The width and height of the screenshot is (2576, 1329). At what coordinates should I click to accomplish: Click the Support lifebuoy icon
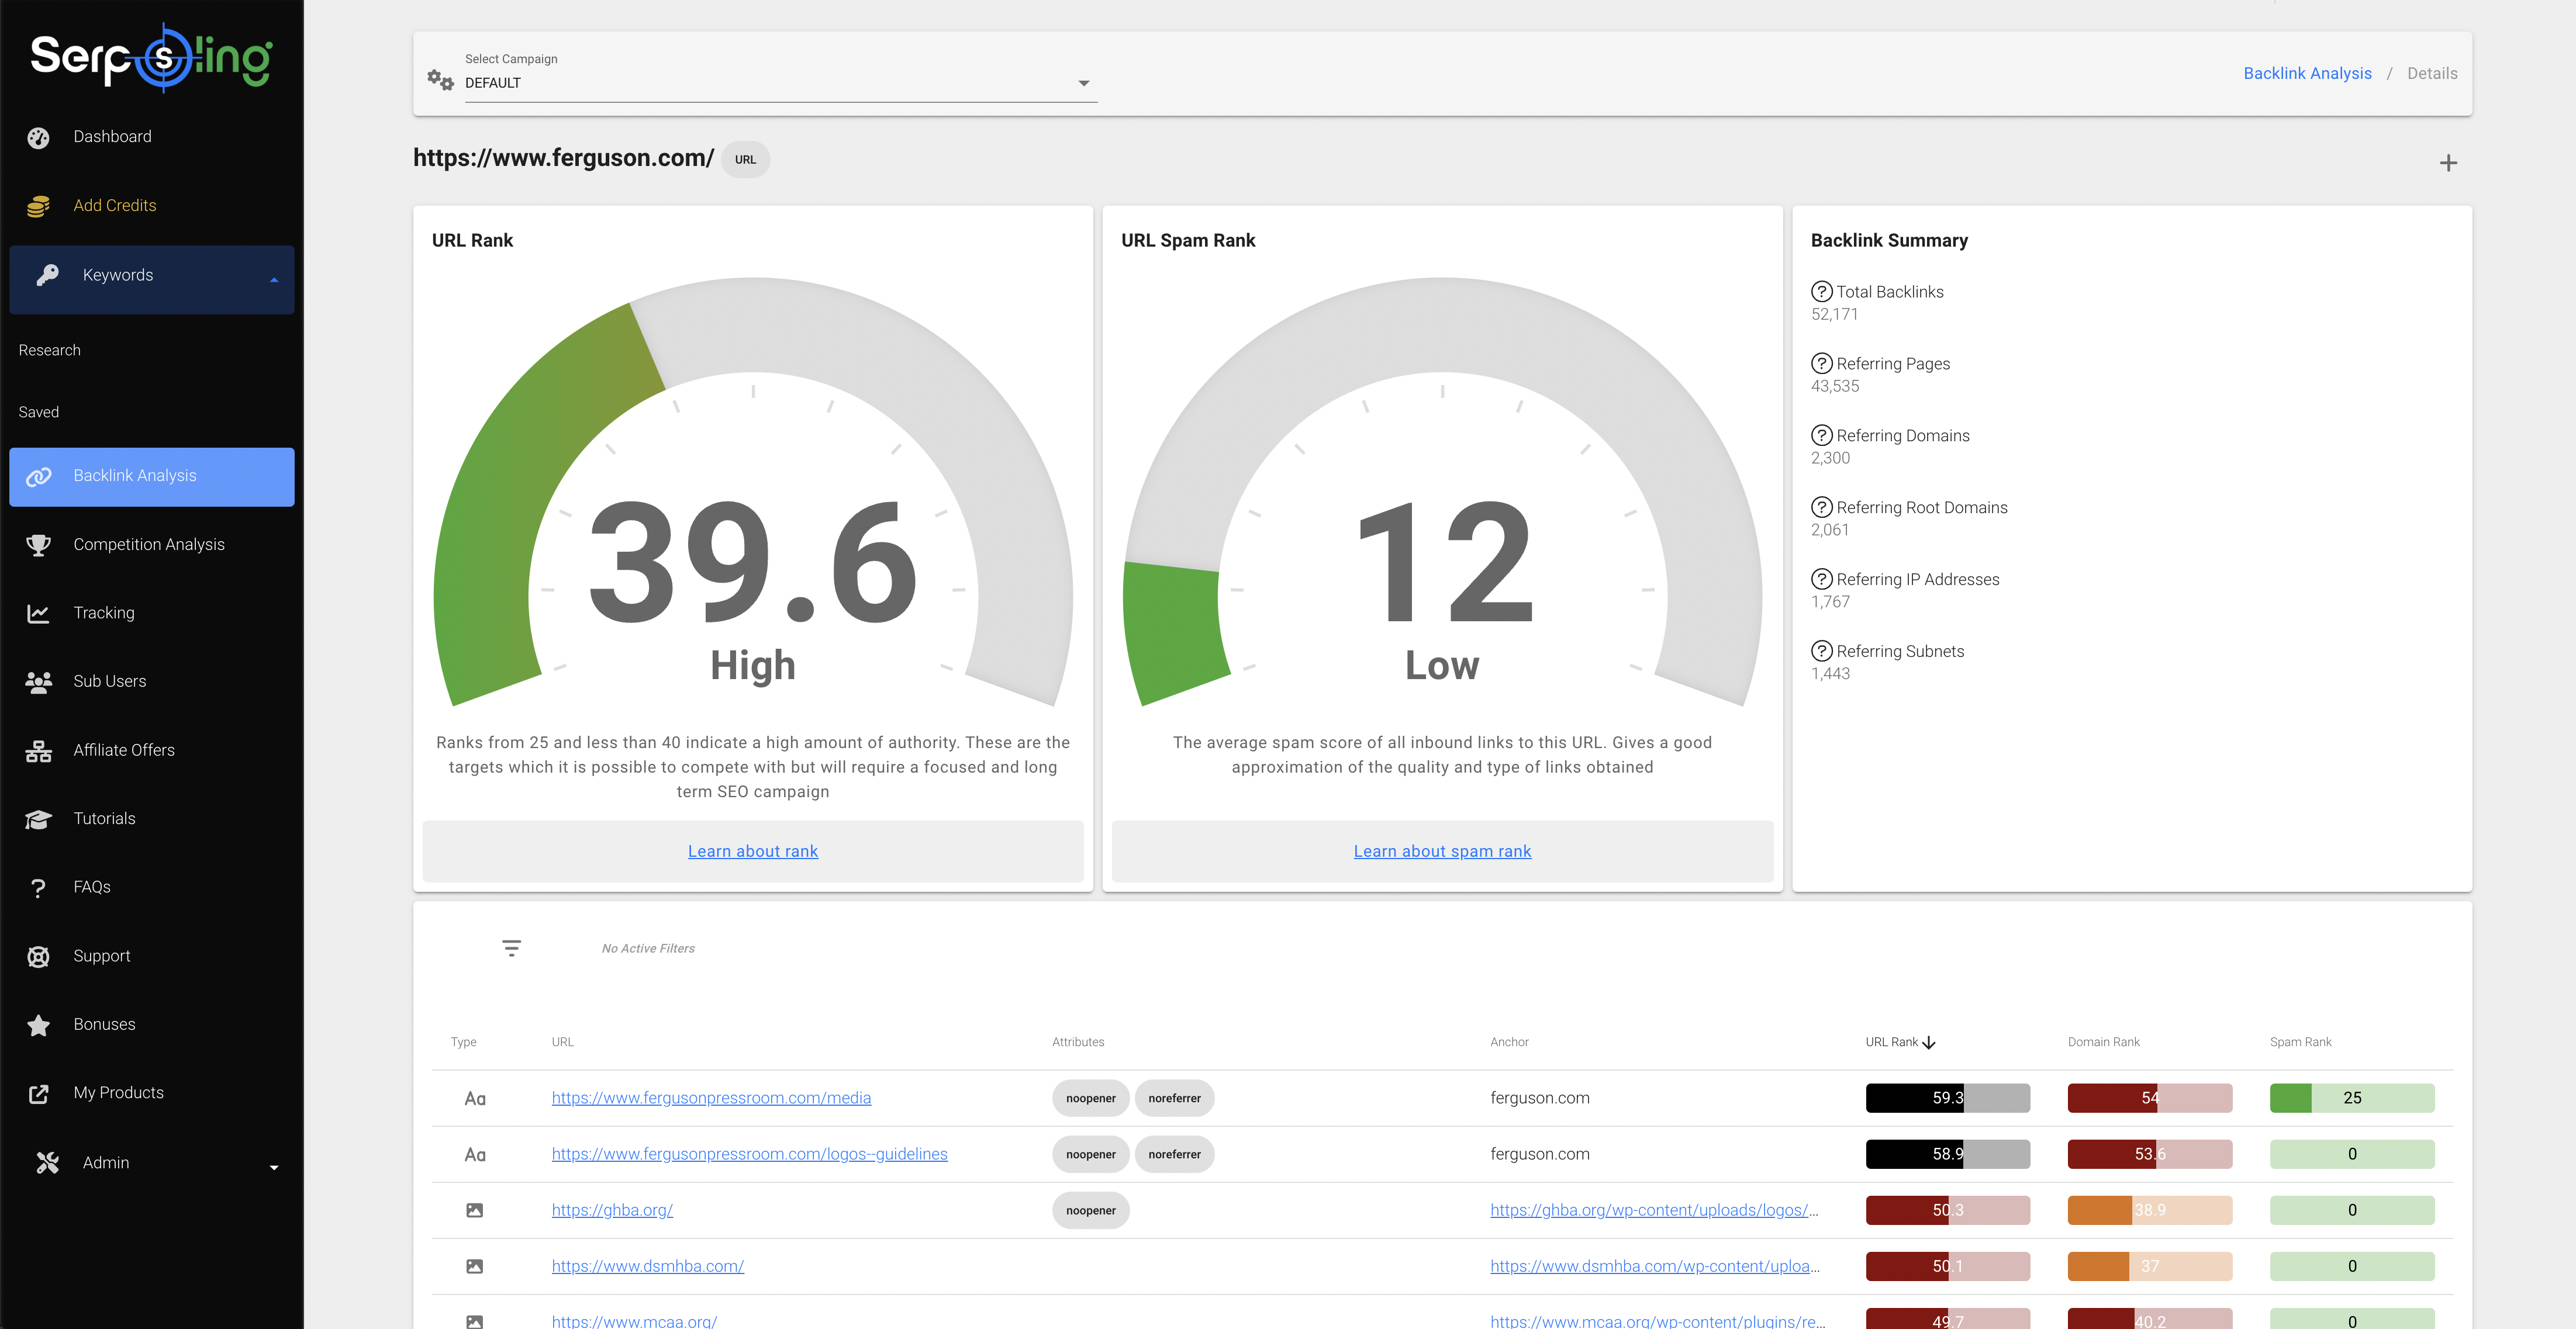[x=39, y=956]
